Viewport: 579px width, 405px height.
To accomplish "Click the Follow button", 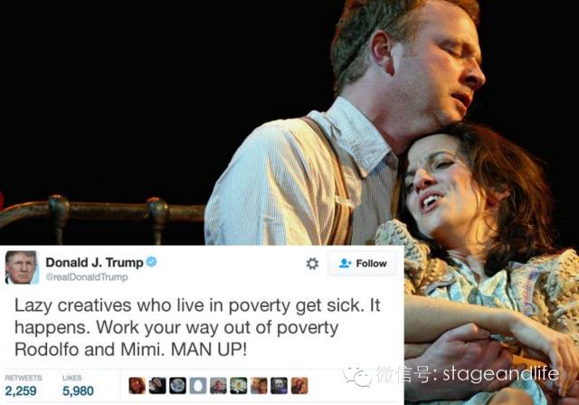I will (362, 264).
